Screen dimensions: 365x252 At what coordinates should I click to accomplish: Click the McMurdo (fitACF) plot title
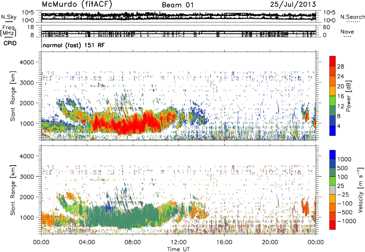tap(77, 5)
